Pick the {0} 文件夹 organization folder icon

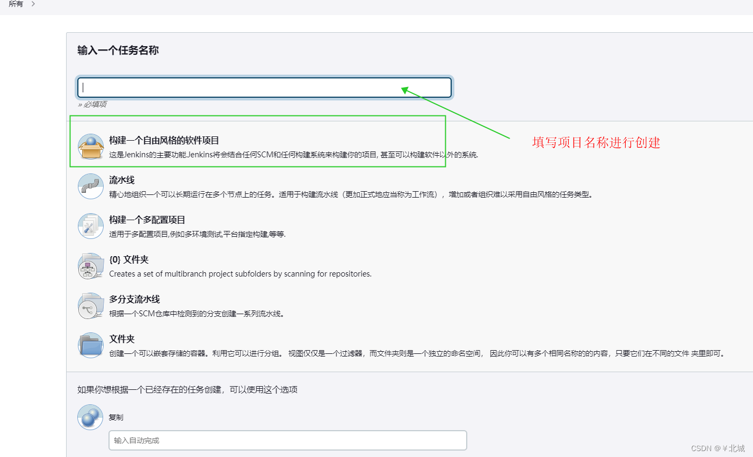tap(91, 266)
